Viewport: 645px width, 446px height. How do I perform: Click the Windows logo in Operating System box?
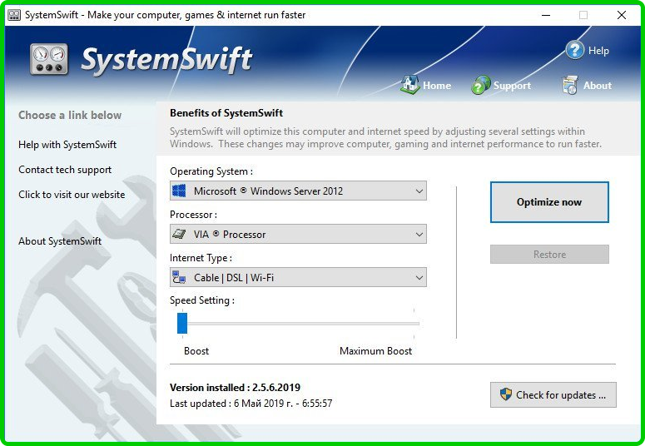[x=179, y=191]
